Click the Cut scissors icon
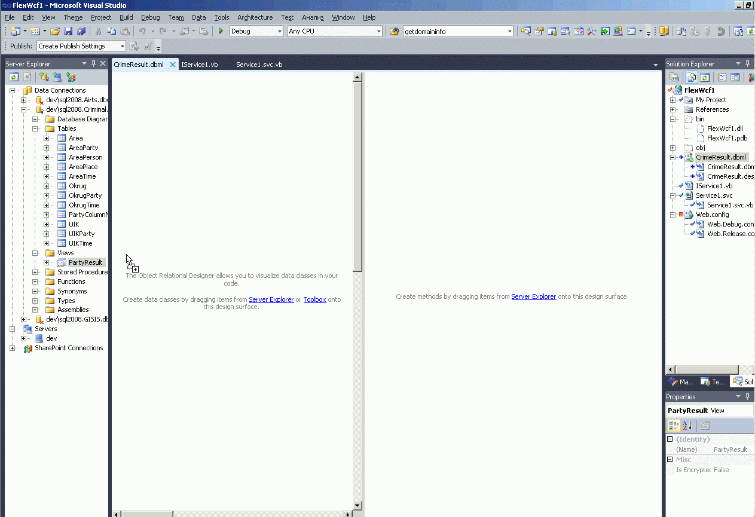 tap(98, 31)
